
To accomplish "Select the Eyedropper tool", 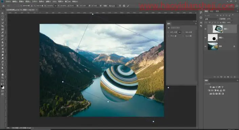I will (x=2, y=32).
